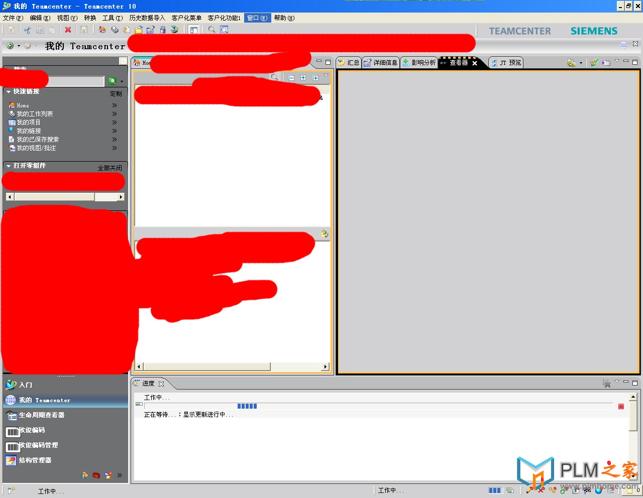The height and width of the screenshot is (498, 643).
Task: Open the 结构管理器 application
Action: pos(65,460)
